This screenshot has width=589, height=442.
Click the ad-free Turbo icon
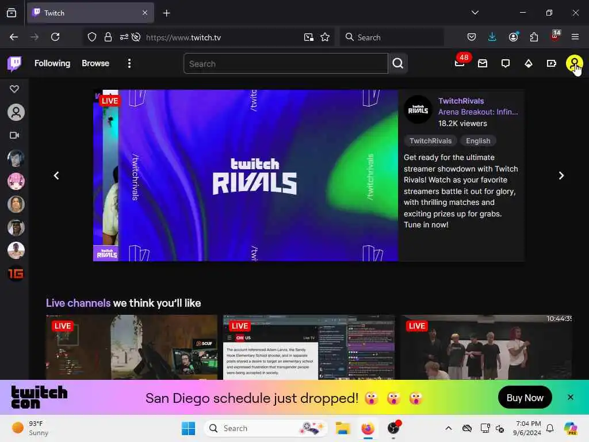coord(552,63)
